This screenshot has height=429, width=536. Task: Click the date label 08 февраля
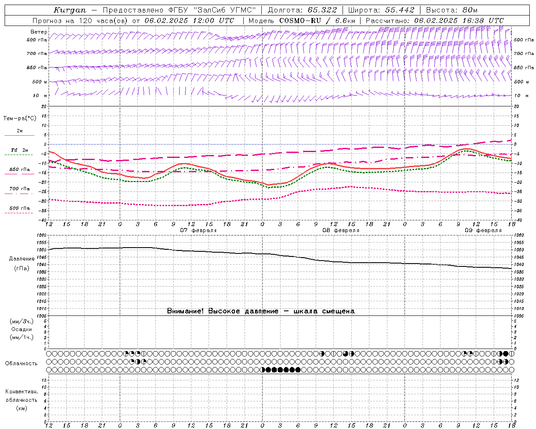341,230
